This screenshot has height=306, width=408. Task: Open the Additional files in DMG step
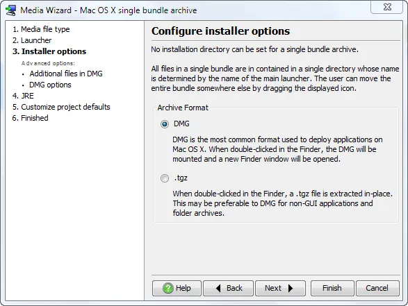(66, 74)
